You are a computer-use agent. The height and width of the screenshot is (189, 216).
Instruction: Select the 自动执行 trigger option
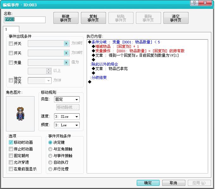point(50,162)
